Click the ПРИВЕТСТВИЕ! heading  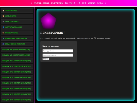coord(53,33)
